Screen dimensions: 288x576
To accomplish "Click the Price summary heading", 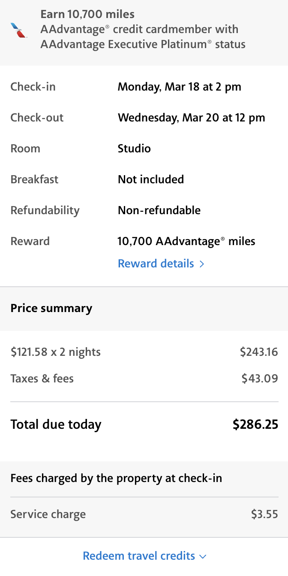I will coord(51,308).
